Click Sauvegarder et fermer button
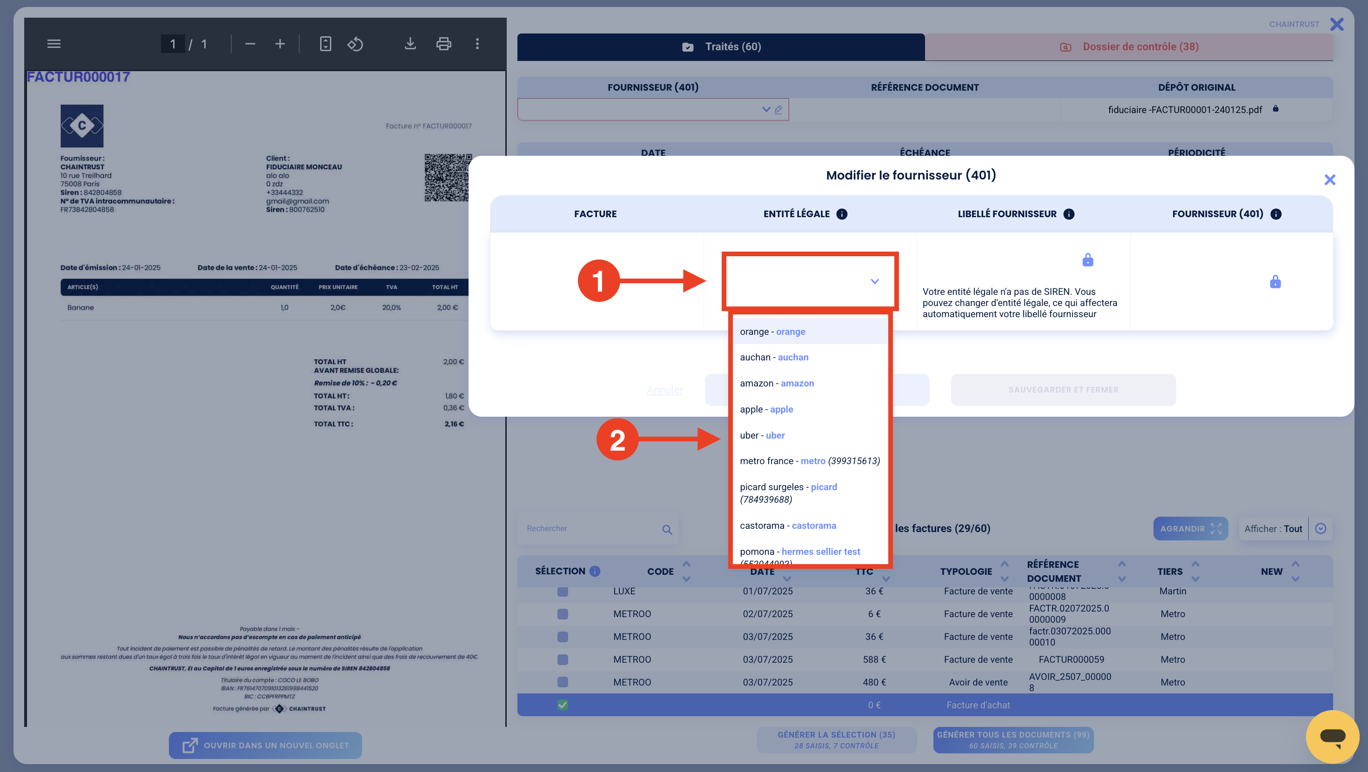The image size is (1368, 772). [1063, 390]
